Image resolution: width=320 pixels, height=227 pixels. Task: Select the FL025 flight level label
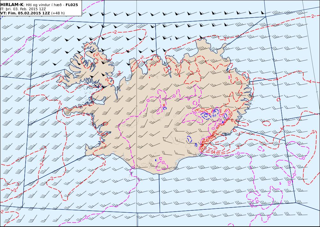click(72, 5)
